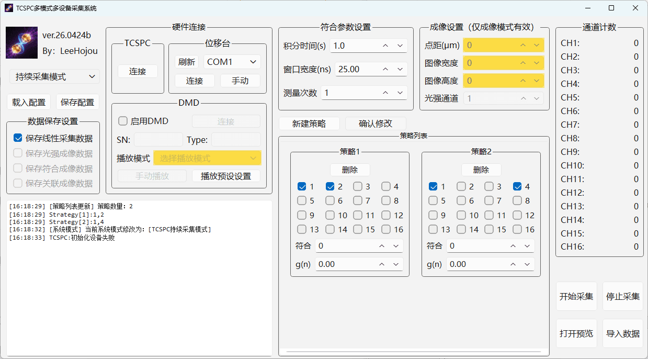Uncheck channel 4 in 策略2

point(517,186)
